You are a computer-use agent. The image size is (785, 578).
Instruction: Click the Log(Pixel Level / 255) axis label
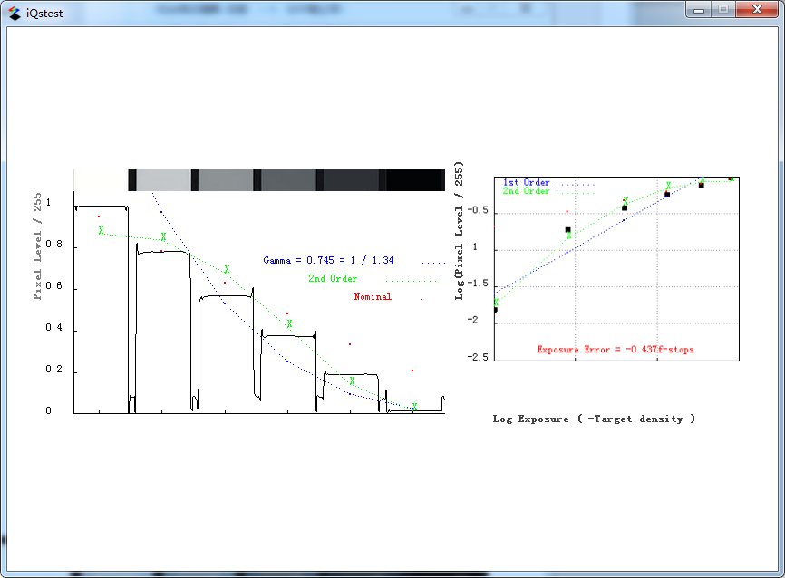click(459, 231)
